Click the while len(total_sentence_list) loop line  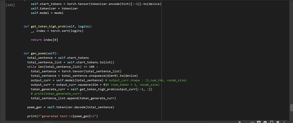tap(58, 67)
